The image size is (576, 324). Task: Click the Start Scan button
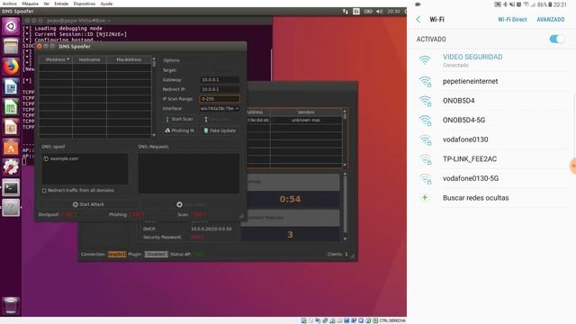(179, 119)
